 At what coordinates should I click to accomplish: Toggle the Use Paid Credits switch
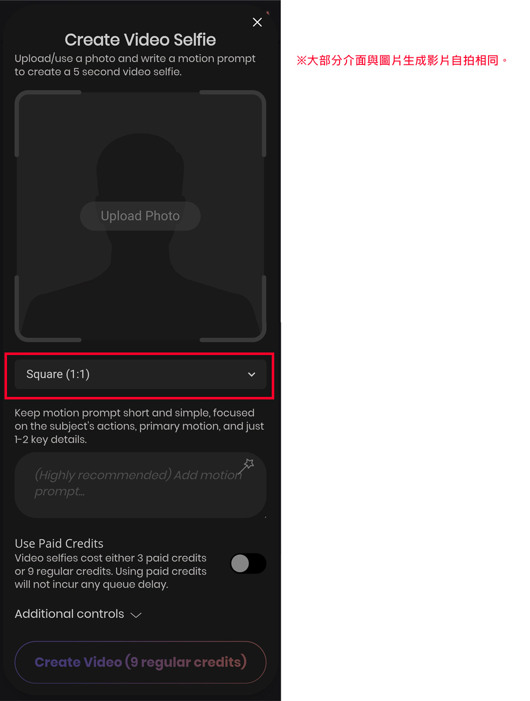248,564
